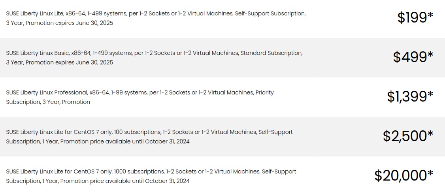Click the words "Standard Subscription" in the Basic row
The height and width of the screenshot is (194, 445).
coord(271,53)
